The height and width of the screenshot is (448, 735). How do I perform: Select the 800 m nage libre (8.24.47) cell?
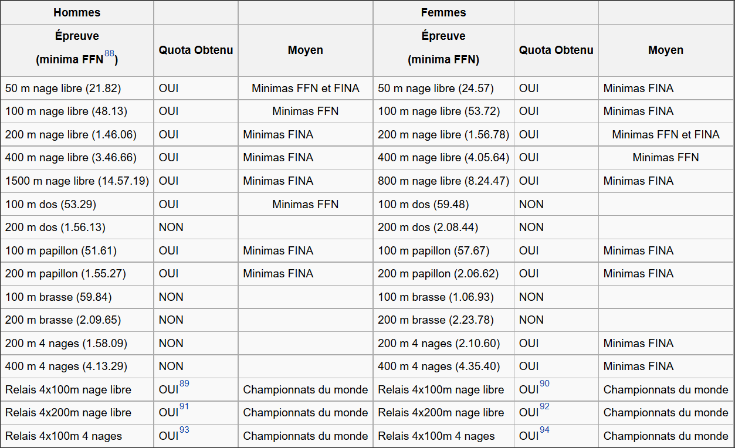[443, 181]
